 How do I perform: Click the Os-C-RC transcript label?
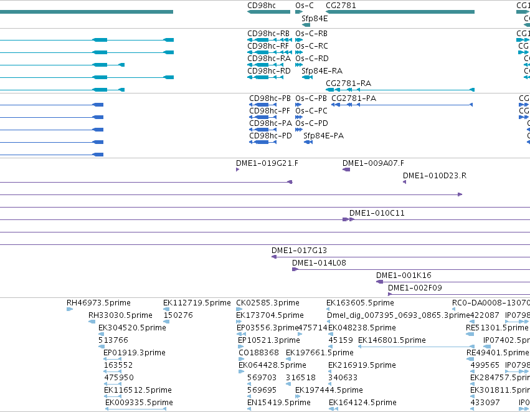point(311,46)
